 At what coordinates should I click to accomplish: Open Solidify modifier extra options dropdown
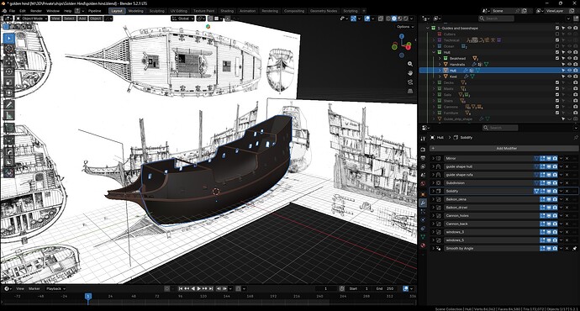pos(562,191)
